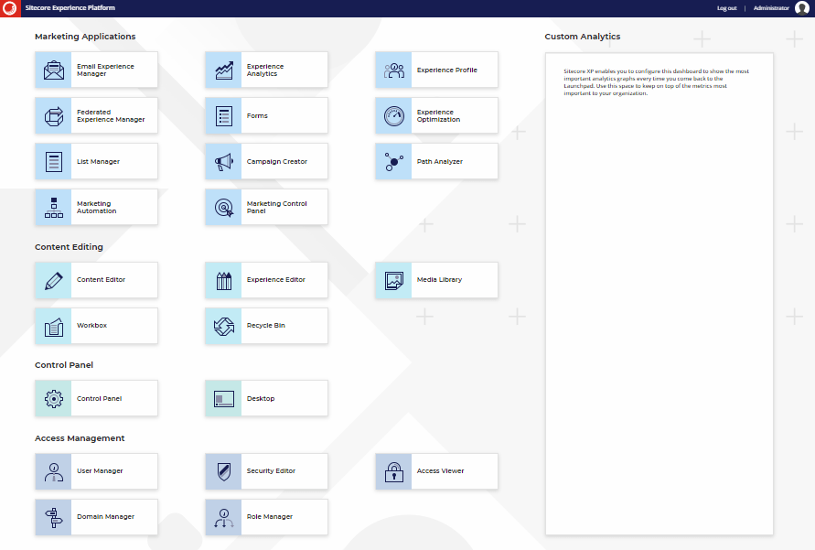The image size is (815, 550).
Task: Click the Security Editor shield icon
Action: [223, 471]
